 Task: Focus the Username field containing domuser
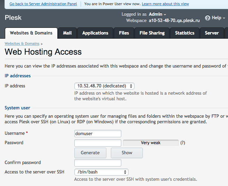coord(98,133)
